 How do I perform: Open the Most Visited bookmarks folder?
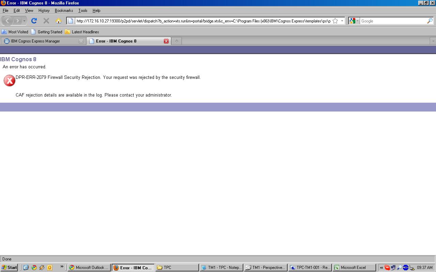[x=15, y=32]
